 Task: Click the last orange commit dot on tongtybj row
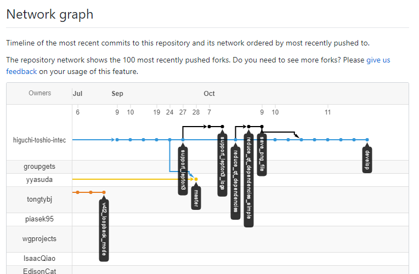point(104,192)
